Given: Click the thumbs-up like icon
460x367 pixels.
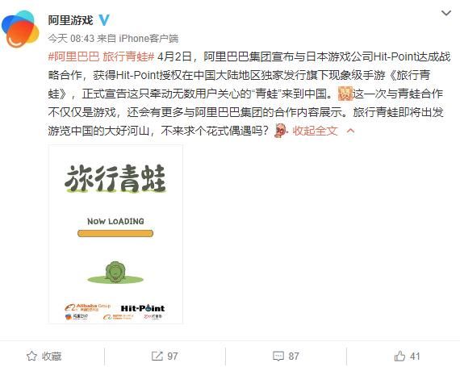Looking at the screenshot, I should pyautogui.click(x=399, y=357).
